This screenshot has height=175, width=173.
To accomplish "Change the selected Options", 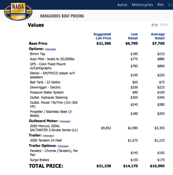I will [x=50, y=49].
